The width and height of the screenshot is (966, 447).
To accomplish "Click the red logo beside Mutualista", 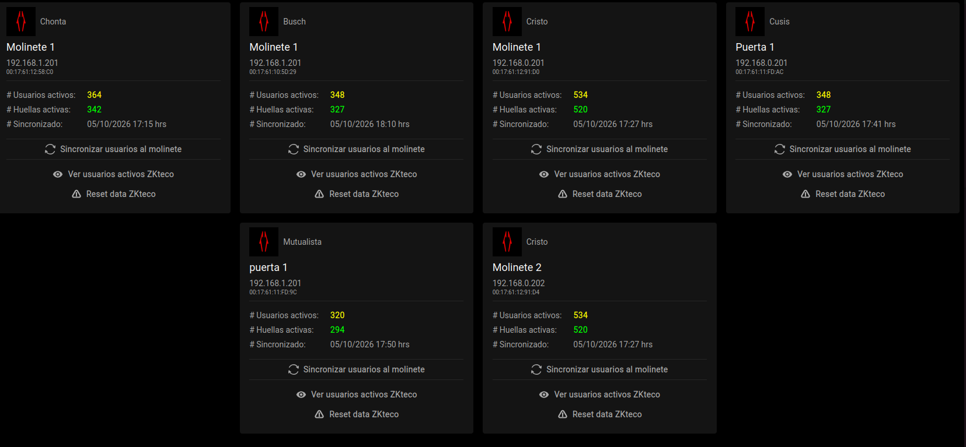I will (x=264, y=242).
